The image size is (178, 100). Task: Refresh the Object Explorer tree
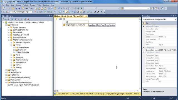tap(24, 19)
